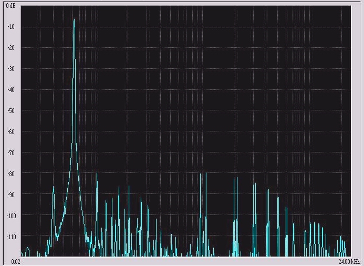Click the -20 axis label

11,48
